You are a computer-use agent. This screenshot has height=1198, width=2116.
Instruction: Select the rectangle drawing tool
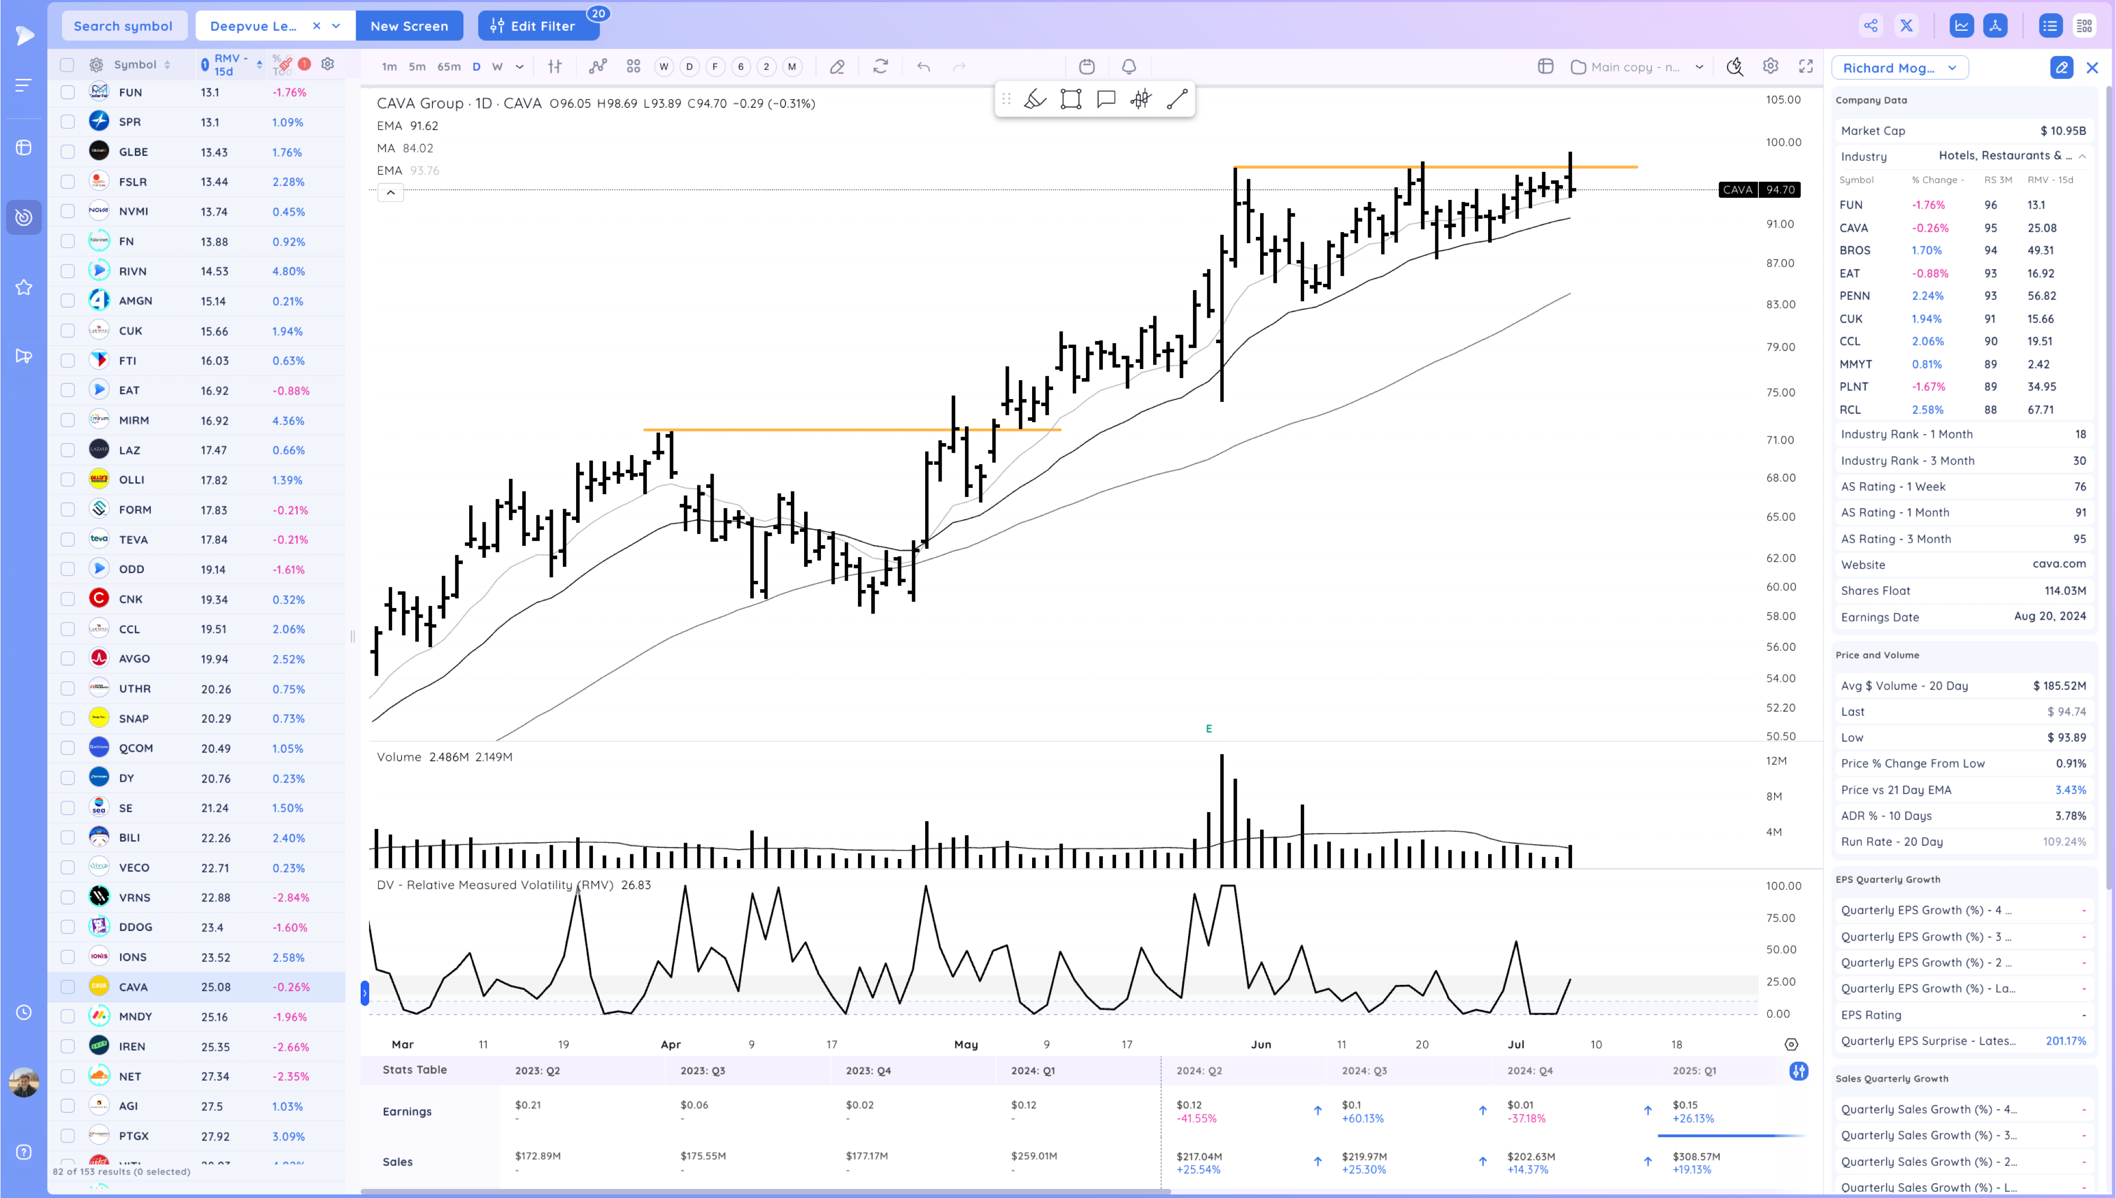[x=1071, y=99]
